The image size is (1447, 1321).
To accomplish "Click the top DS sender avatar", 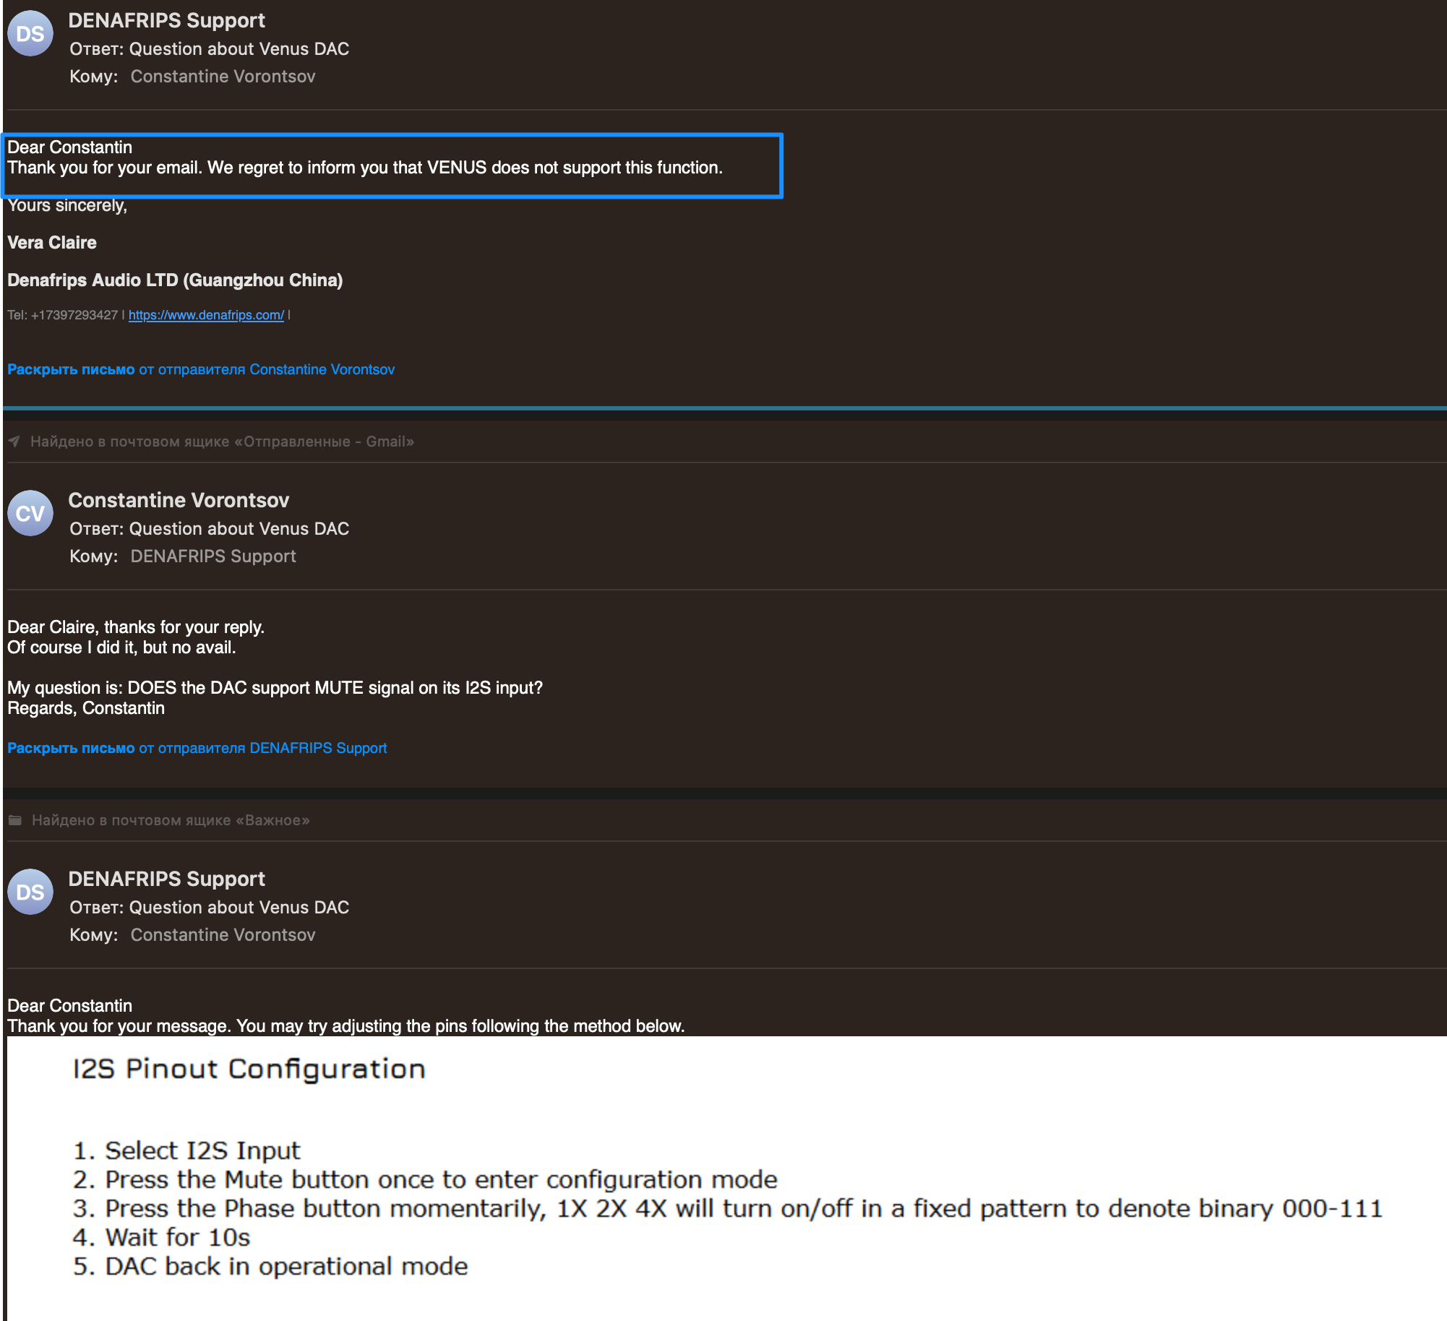I will pos(30,34).
